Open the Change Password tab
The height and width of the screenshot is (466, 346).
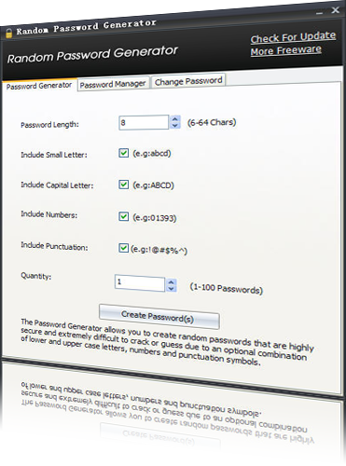pos(188,81)
